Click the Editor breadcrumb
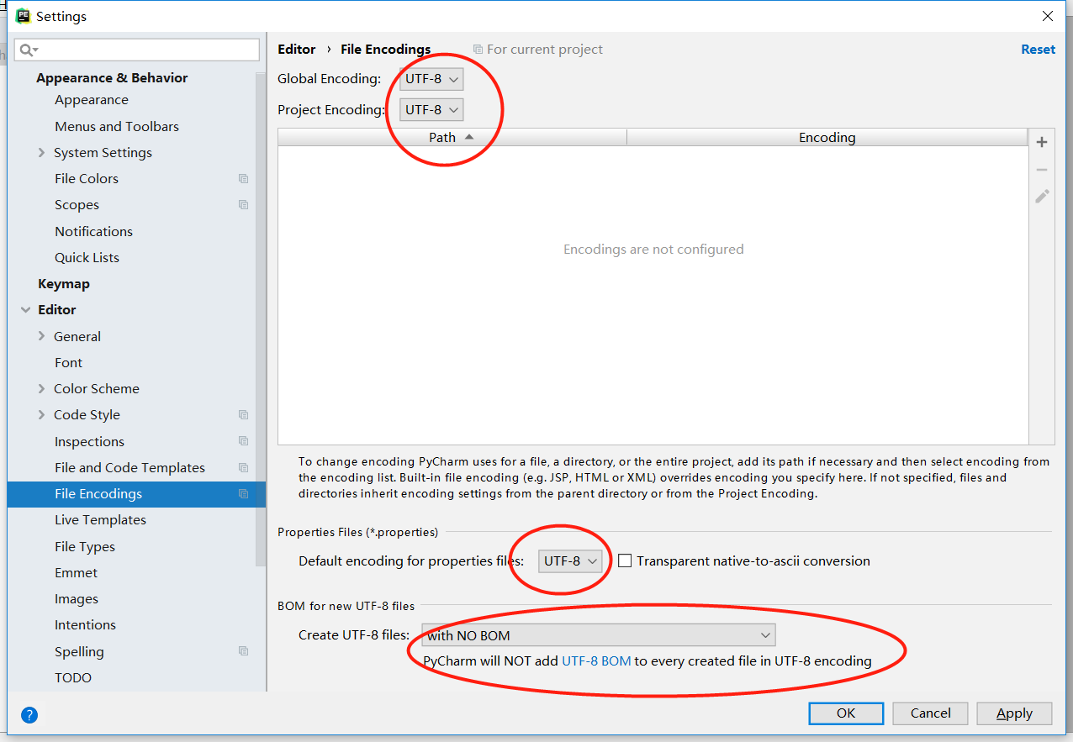 (297, 50)
